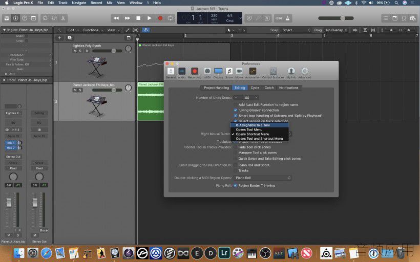Open Quick Help button in control bar

pyautogui.click(x=25, y=18)
